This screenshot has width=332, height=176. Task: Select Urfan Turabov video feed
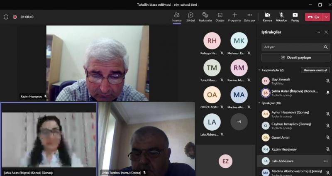click(147, 139)
